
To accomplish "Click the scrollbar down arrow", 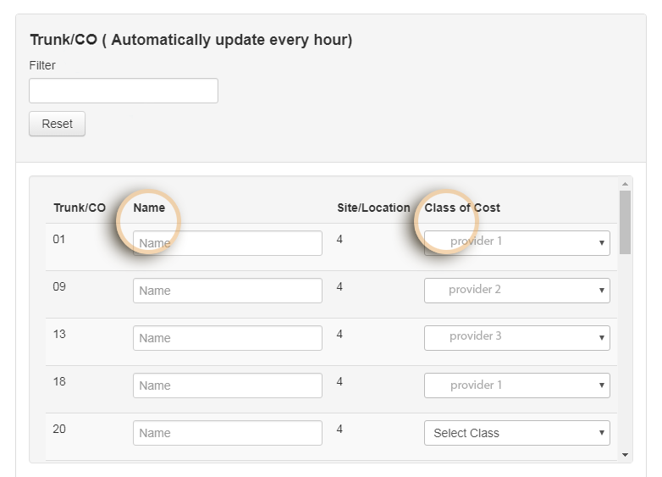I will (626, 456).
